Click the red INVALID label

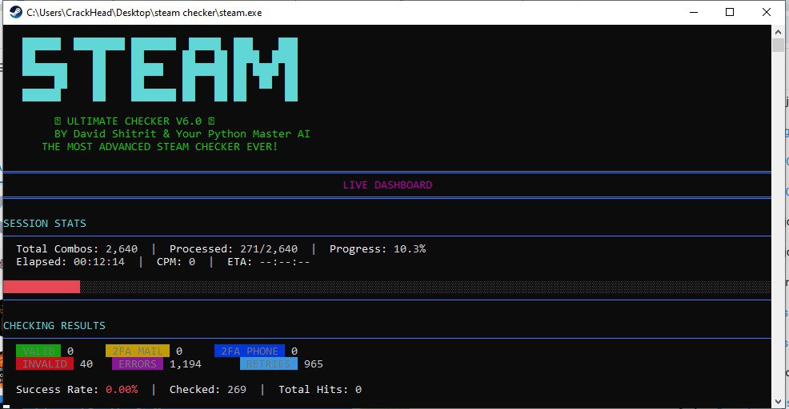(x=45, y=363)
